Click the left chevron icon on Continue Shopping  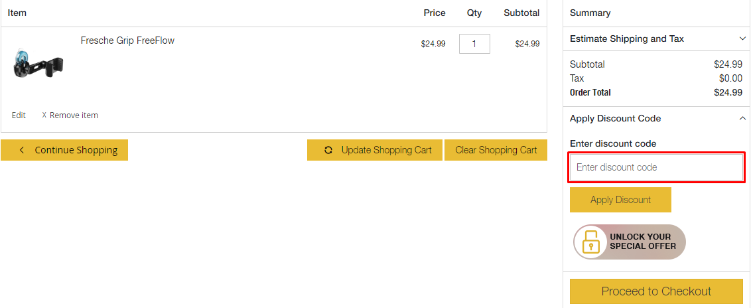[21, 150]
